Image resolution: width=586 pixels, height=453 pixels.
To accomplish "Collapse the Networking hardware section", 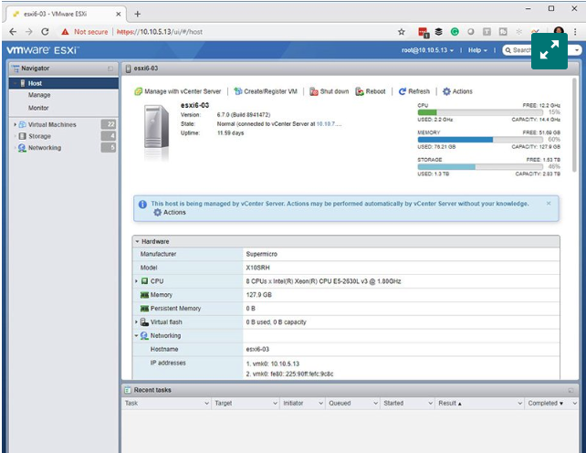I will tap(136, 335).
